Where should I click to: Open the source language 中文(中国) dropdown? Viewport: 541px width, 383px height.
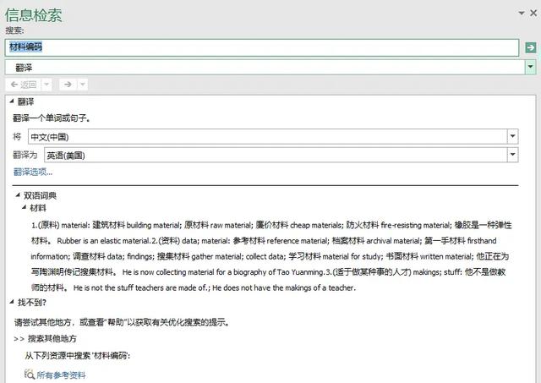point(513,137)
